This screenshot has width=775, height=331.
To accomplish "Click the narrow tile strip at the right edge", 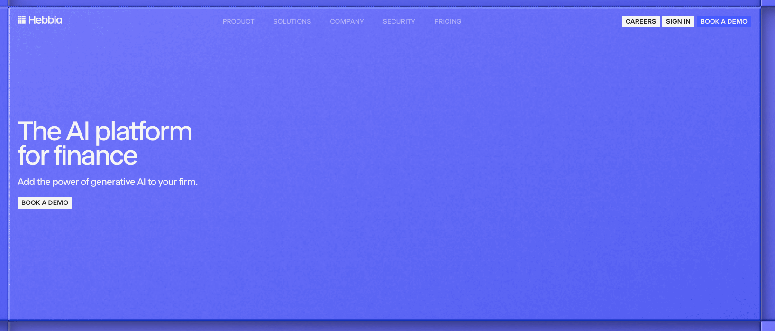I will (x=768, y=166).
